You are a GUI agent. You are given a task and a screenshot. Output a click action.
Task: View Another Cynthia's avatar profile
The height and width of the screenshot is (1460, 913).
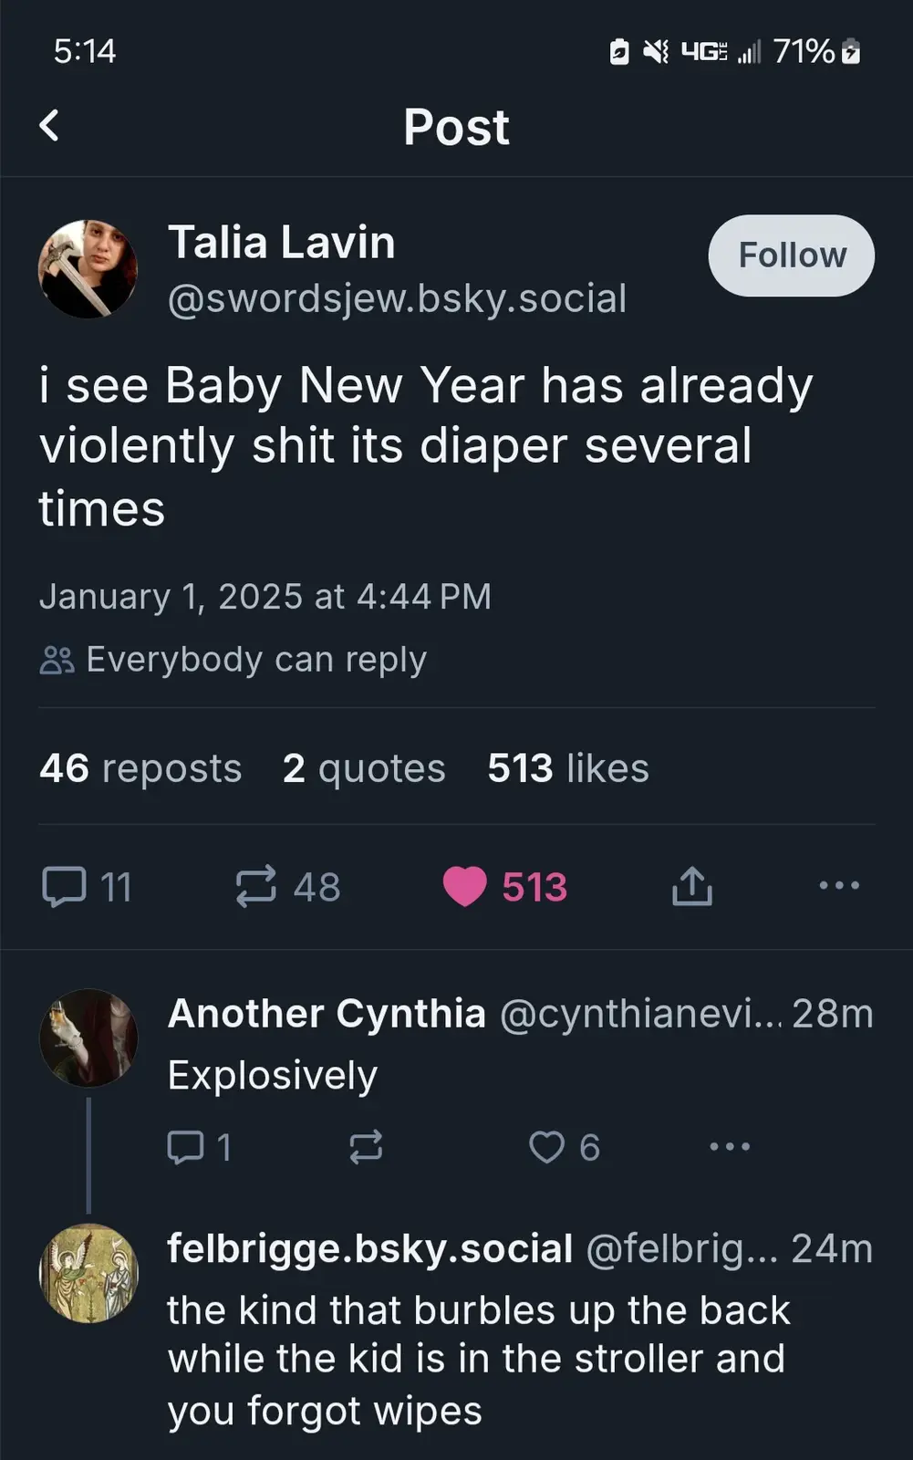click(88, 1038)
